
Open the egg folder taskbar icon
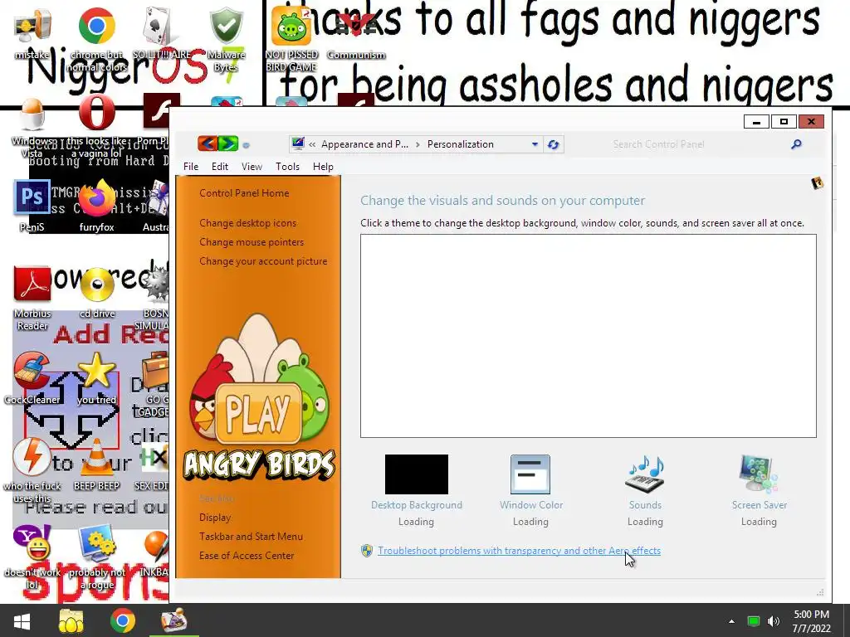click(71, 620)
